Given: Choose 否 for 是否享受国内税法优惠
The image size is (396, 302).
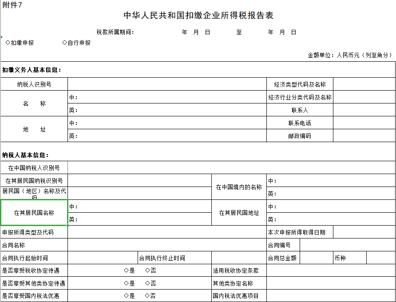Looking at the screenshot, I should (147, 296).
